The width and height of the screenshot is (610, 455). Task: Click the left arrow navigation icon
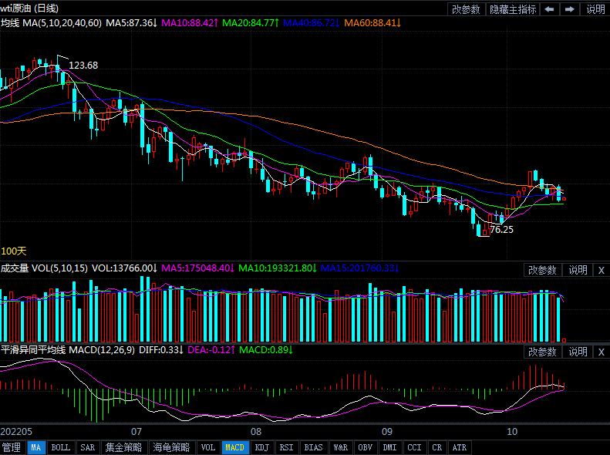point(548,9)
